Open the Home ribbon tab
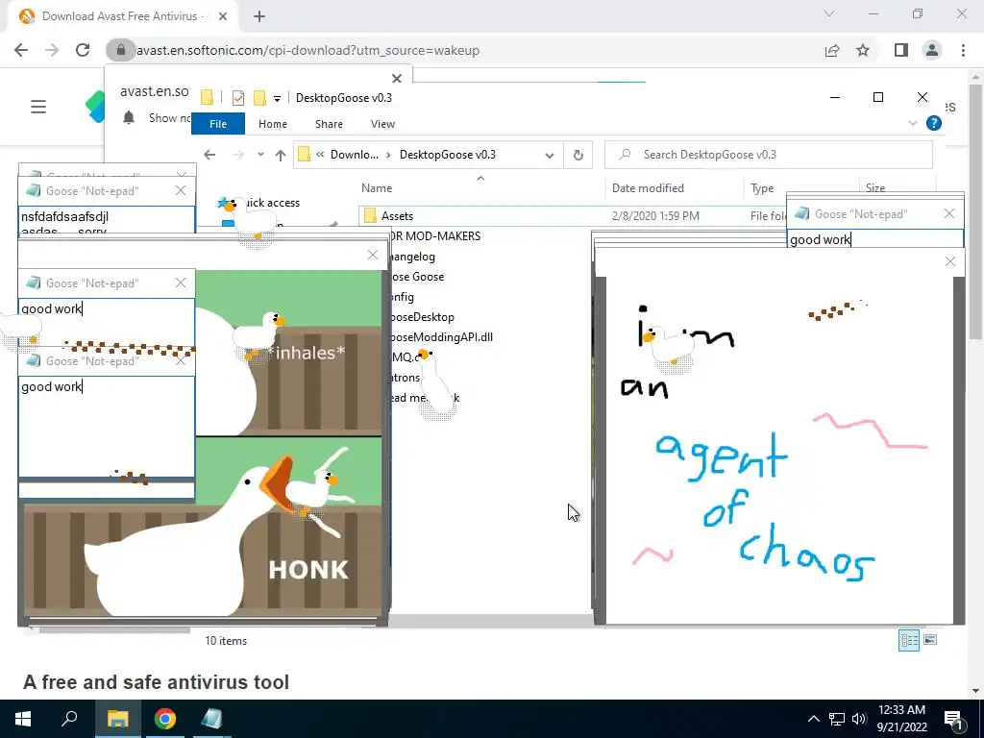This screenshot has width=984, height=738. tap(272, 124)
